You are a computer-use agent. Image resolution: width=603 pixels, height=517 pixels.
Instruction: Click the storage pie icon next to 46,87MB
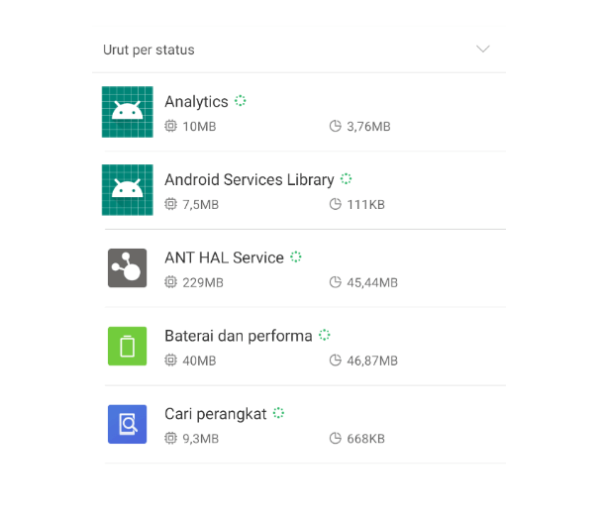(336, 361)
